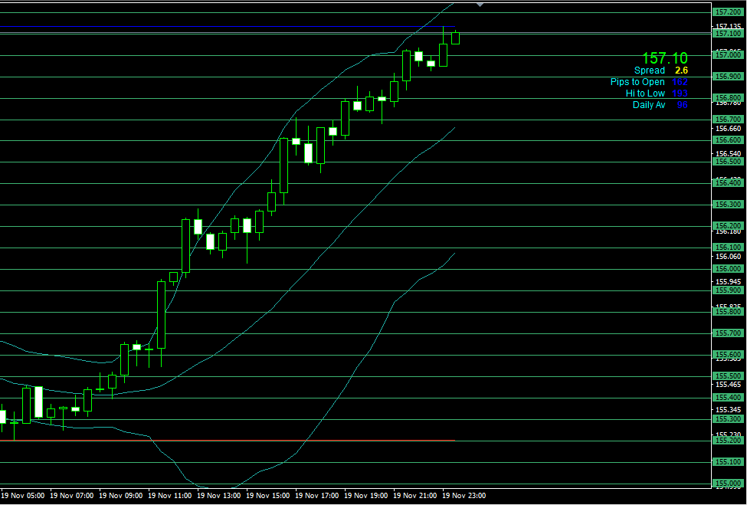Click the last candlestick near 157.100
Viewport: 747px width, 505px height.
pyautogui.click(x=456, y=38)
